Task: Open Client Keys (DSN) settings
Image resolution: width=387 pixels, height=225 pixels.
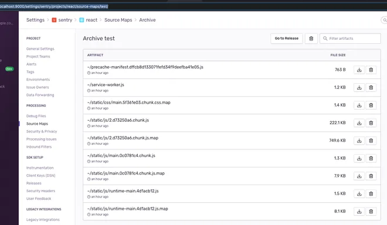Action: [41, 176]
